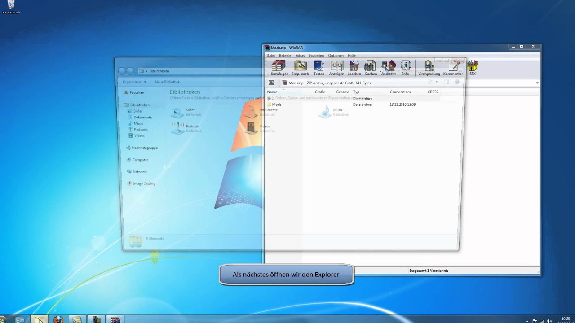Click the Anzeigen view icon

pyautogui.click(x=336, y=68)
